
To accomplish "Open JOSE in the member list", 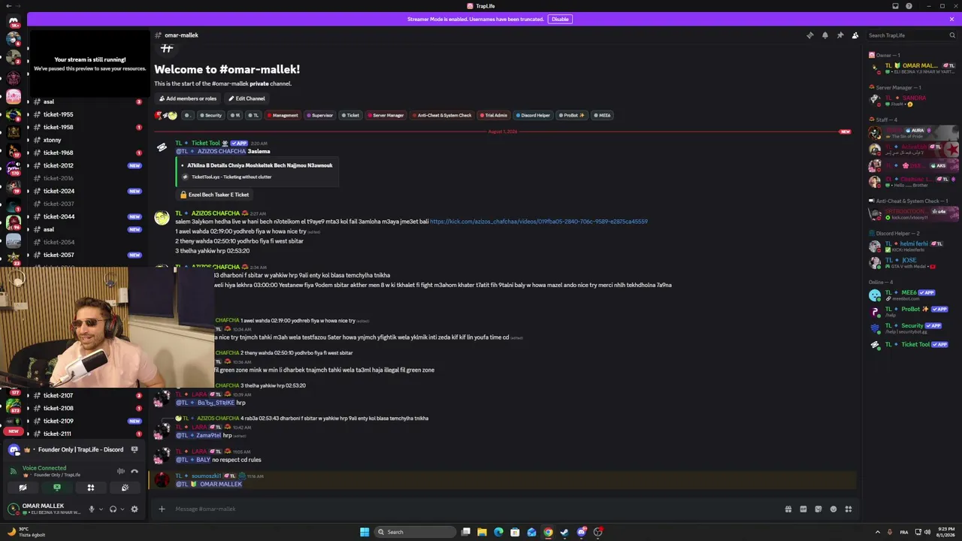I will 913,262.
